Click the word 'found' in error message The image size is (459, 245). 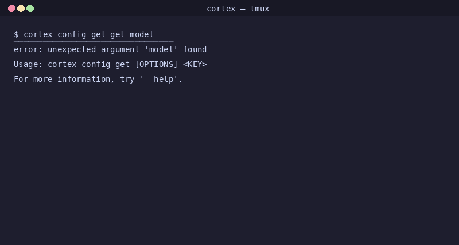195,49
